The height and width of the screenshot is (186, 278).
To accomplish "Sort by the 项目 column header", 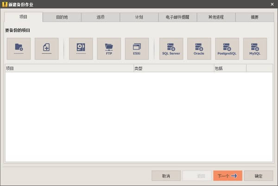I will click(x=69, y=68).
